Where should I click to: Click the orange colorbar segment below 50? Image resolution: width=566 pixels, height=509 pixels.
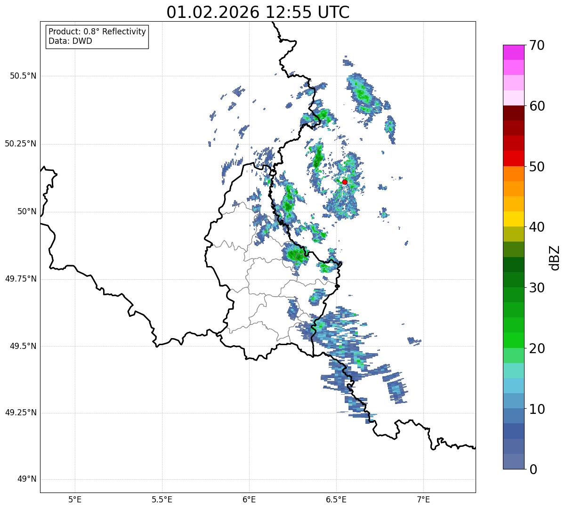click(514, 174)
